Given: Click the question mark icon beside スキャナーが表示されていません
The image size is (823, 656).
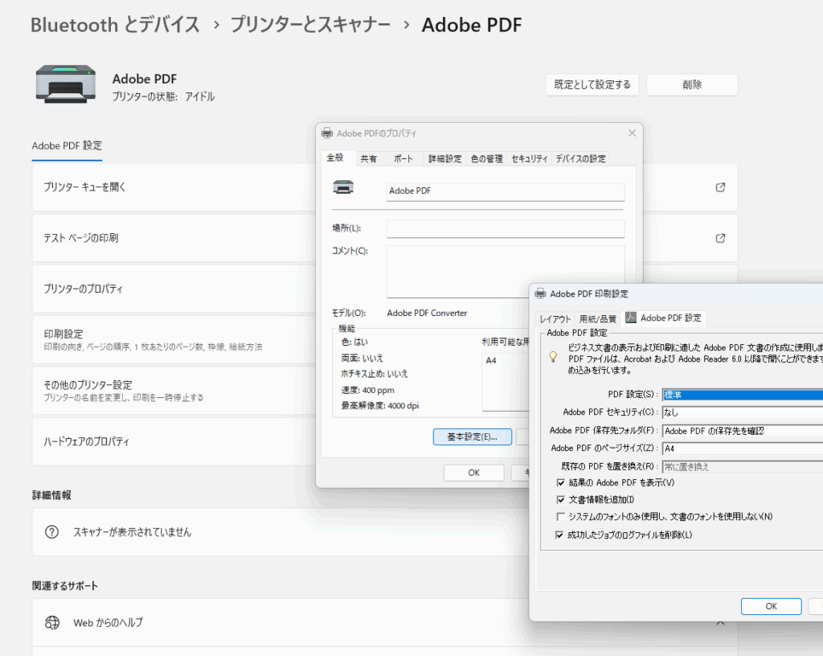Looking at the screenshot, I should pos(52,532).
